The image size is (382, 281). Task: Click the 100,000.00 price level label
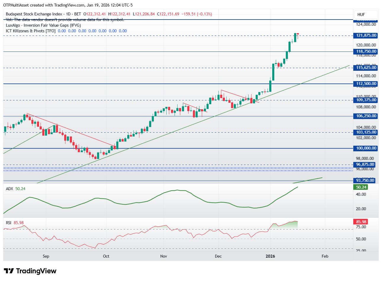point(366,148)
